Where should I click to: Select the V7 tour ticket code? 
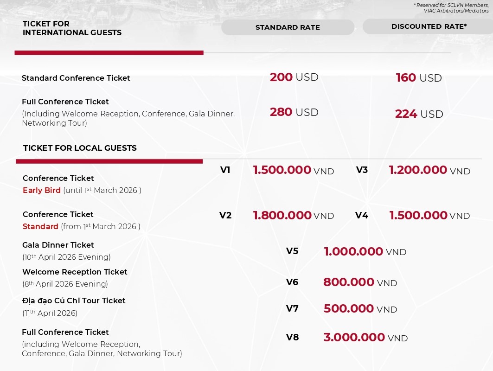point(292,308)
